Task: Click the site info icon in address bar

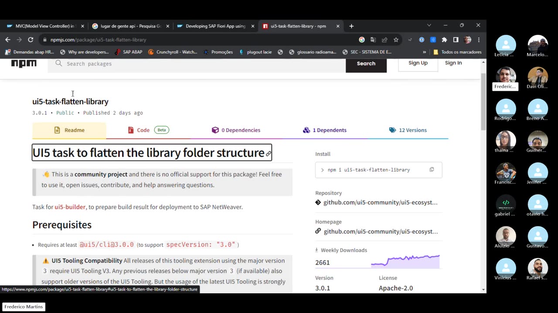Action: (44, 40)
